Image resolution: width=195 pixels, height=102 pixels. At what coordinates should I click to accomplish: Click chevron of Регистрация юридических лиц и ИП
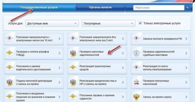(123, 82)
